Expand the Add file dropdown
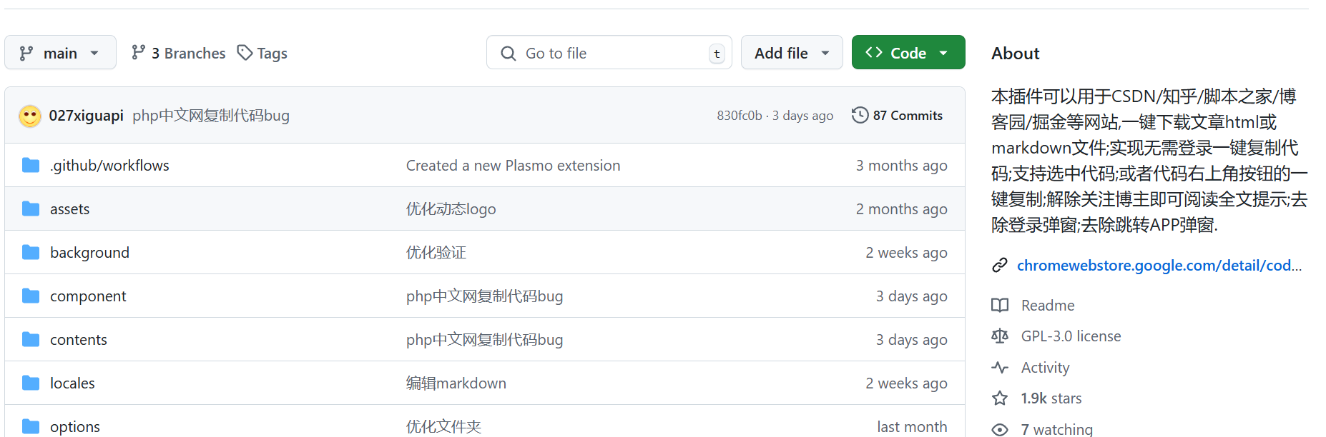 click(792, 53)
